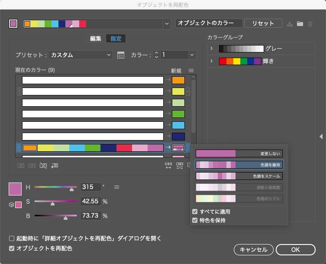Screen dimensions: 326x264
Task: Click the navy new color swatch
Action: tap(178, 137)
